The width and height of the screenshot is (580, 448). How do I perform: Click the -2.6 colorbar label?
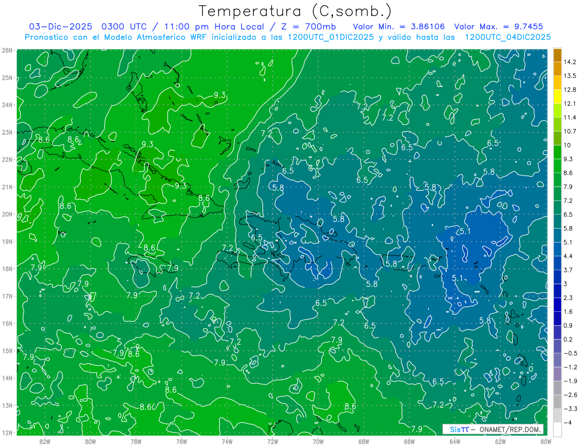tap(570, 395)
